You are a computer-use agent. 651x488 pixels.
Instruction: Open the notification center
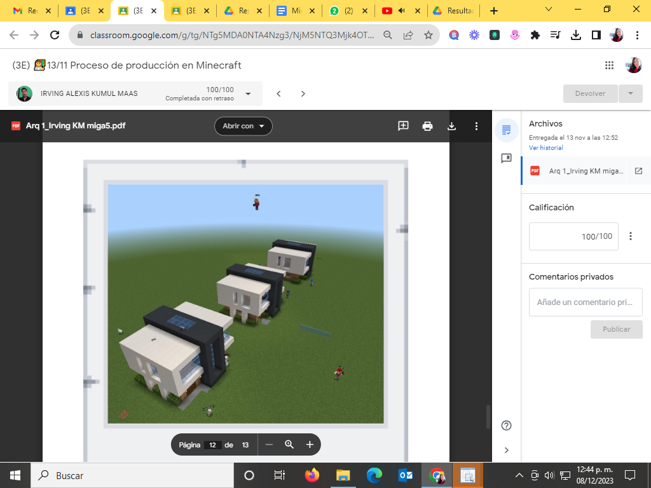tap(630, 475)
